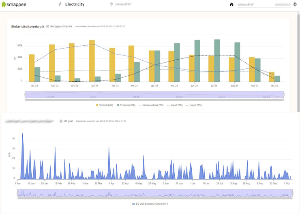This screenshot has height=214, width=300.
Task: Click the dec '23 yellow Verbruik bar
Action: click(x=72, y=63)
